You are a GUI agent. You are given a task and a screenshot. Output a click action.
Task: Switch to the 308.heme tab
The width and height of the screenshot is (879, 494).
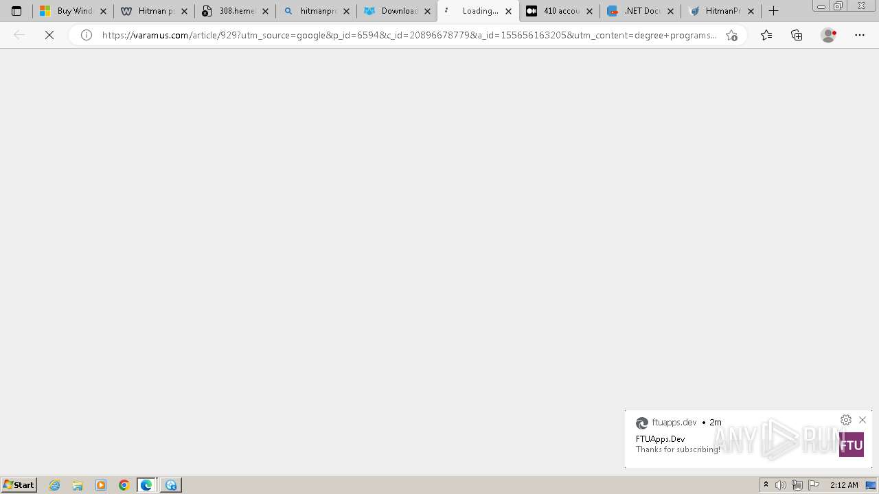[x=235, y=11]
